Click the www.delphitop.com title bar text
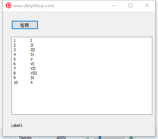158x139 pixels. click(34, 6)
